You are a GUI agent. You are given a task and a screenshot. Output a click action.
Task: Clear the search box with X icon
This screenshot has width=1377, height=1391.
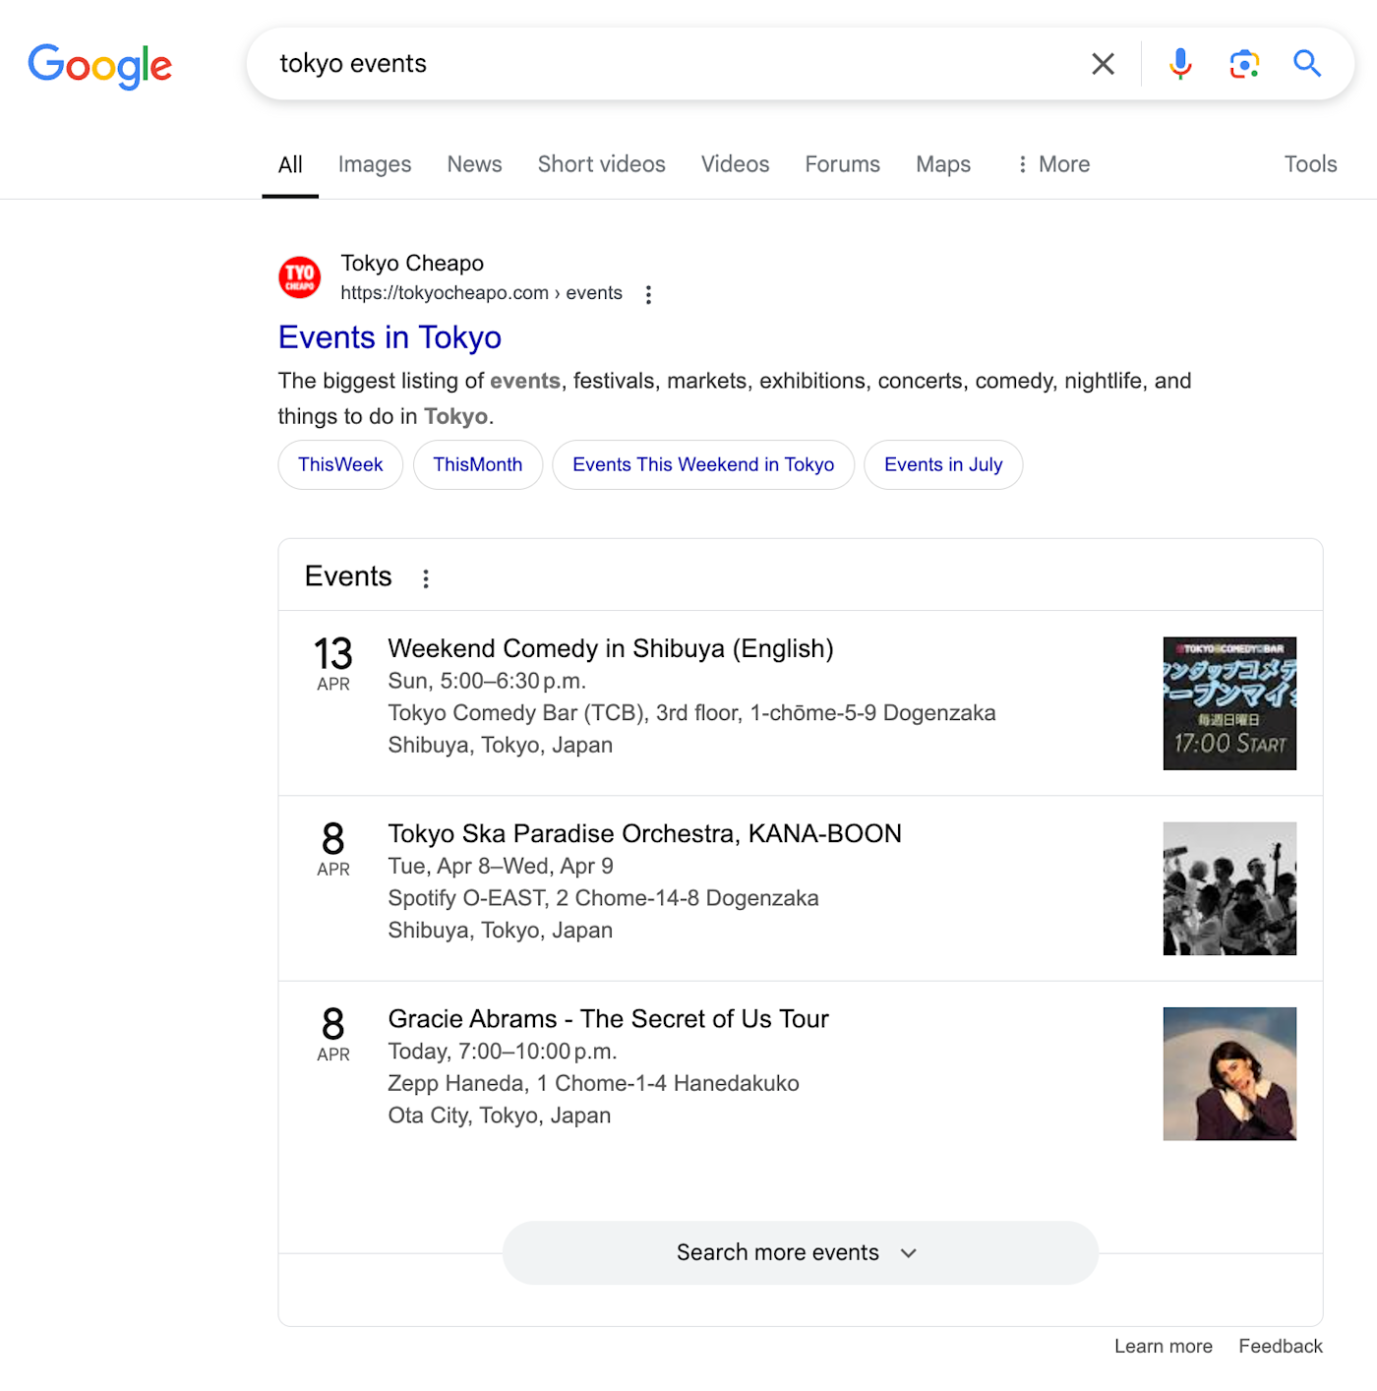pyautogui.click(x=1103, y=64)
